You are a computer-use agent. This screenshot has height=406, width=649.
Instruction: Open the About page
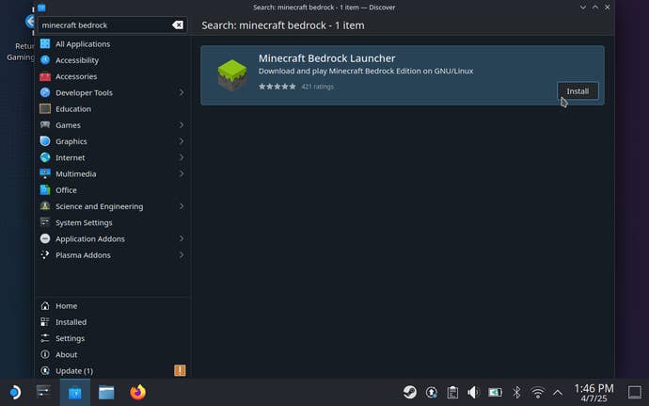click(x=113, y=354)
